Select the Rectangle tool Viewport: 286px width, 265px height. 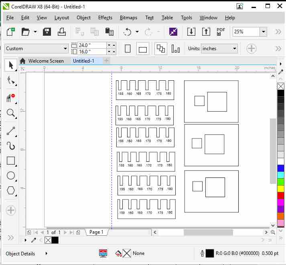[x=11, y=161]
